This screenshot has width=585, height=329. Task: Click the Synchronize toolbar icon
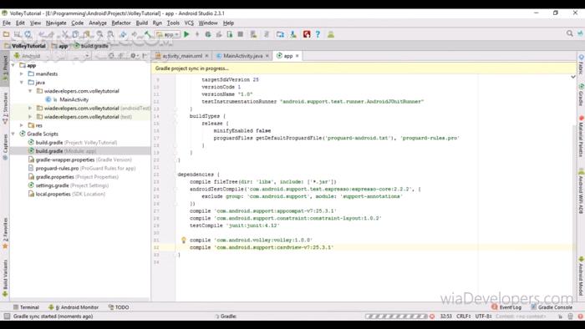coord(28,34)
